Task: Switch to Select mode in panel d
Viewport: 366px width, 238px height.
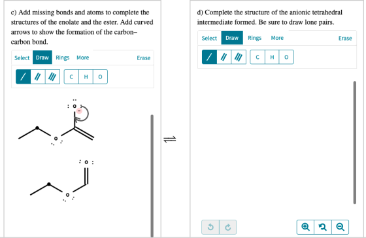Action: (x=209, y=38)
